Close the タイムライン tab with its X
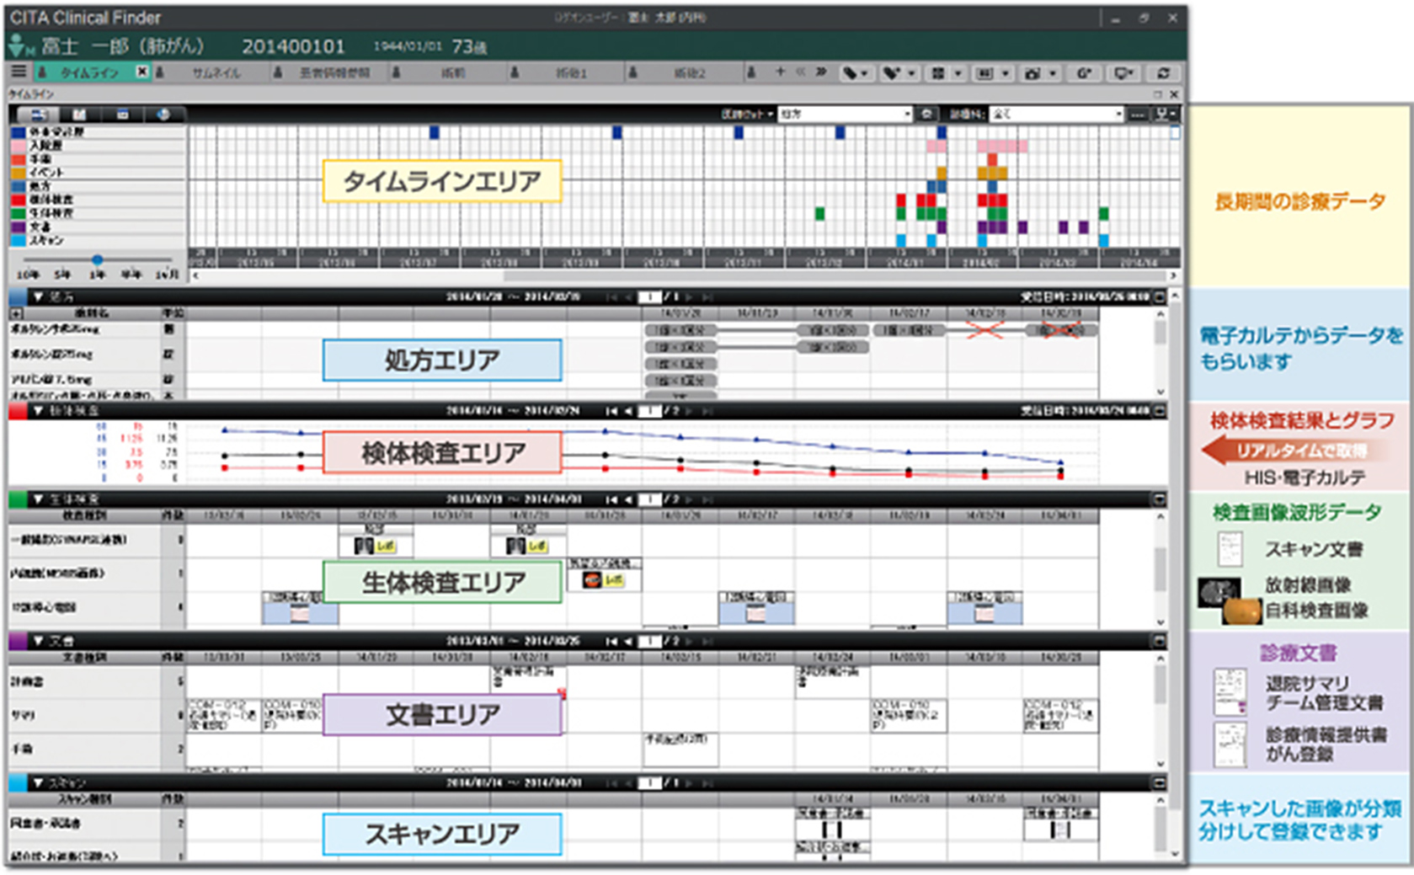 tap(142, 73)
